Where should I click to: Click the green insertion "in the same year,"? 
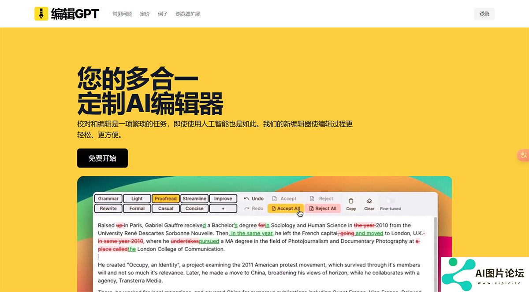[x=251, y=233]
